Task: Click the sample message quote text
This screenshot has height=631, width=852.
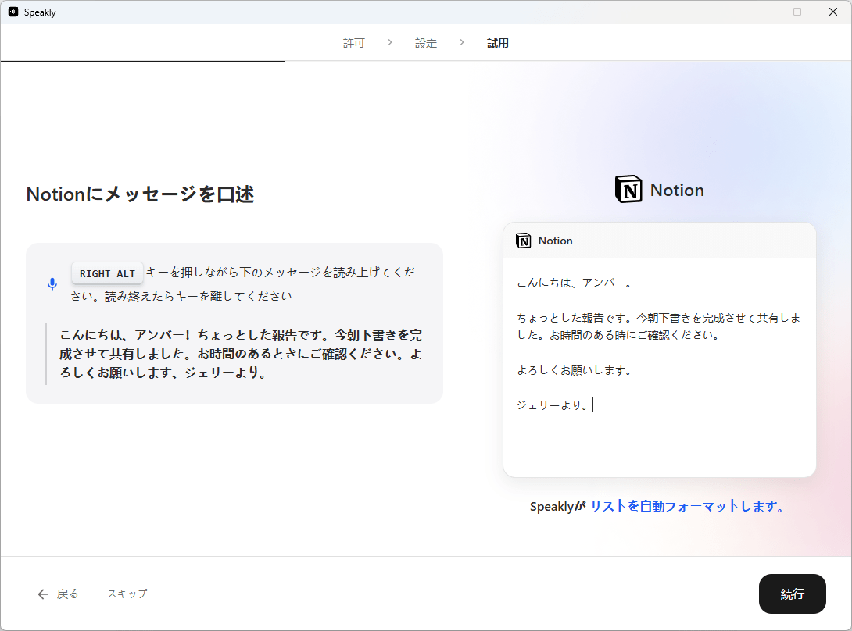Action: coord(241,354)
